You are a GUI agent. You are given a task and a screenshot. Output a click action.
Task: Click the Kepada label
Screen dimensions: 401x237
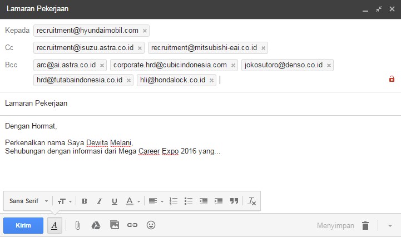17,31
